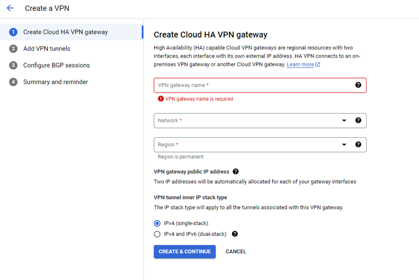The image size is (419, 280).
Task: Go to Add VPN tunnels step
Action: (47, 49)
